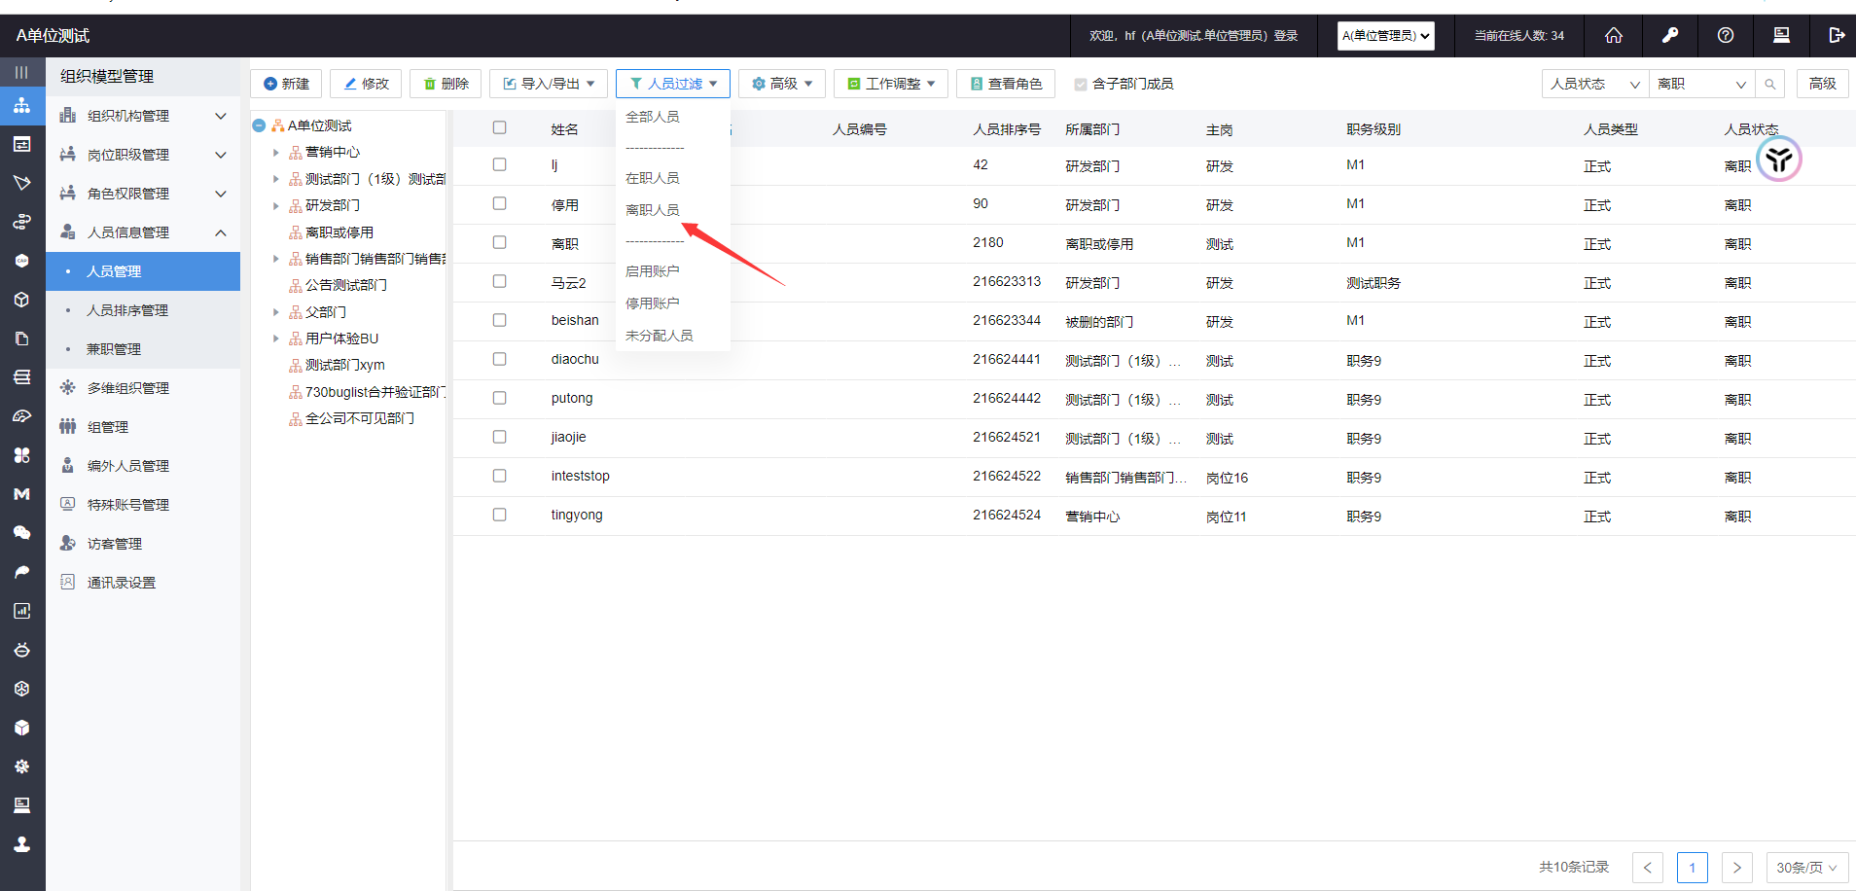Open 人员排序管理 in sidebar
Screen dimensions: 1856x891
[127, 310]
